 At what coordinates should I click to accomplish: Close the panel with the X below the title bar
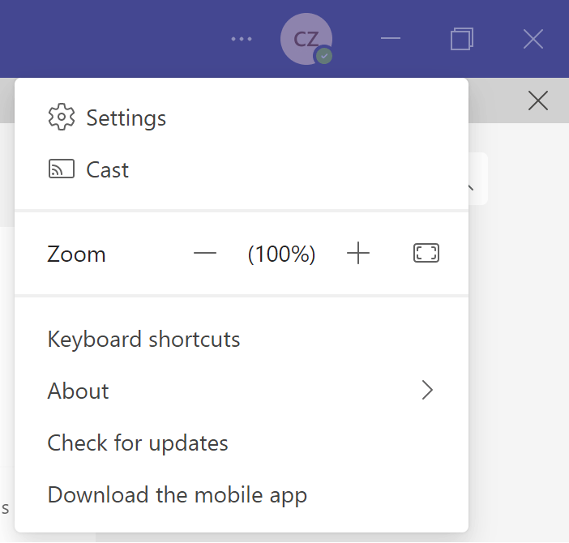point(537,100)
